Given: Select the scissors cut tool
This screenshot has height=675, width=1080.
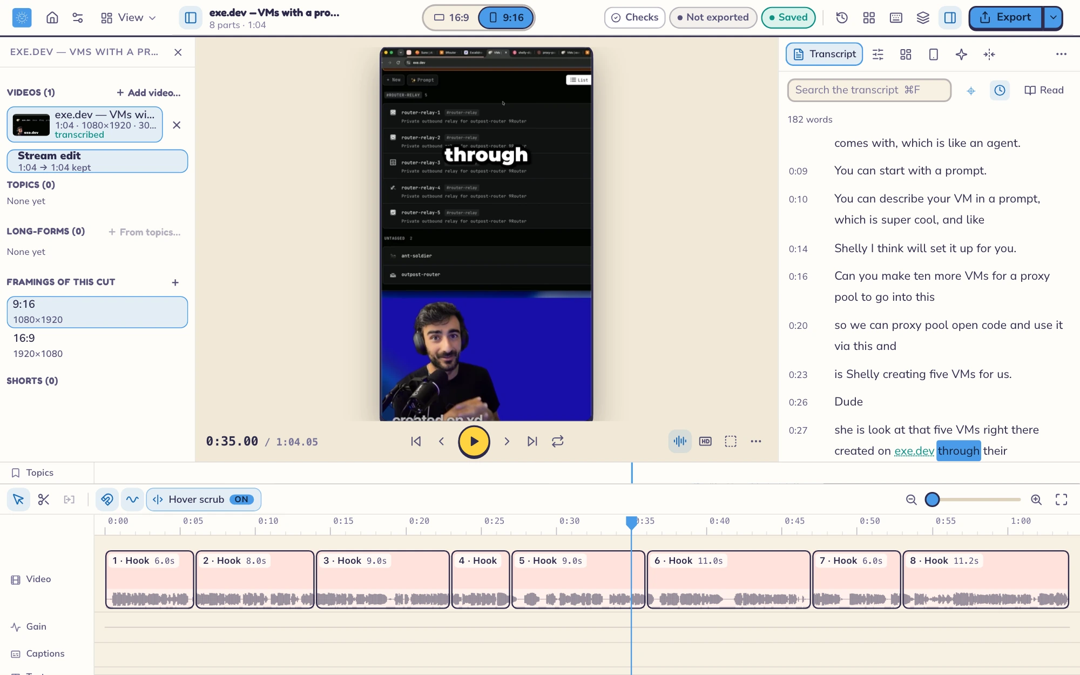Looking at the screenshot, I should point(44,500).
